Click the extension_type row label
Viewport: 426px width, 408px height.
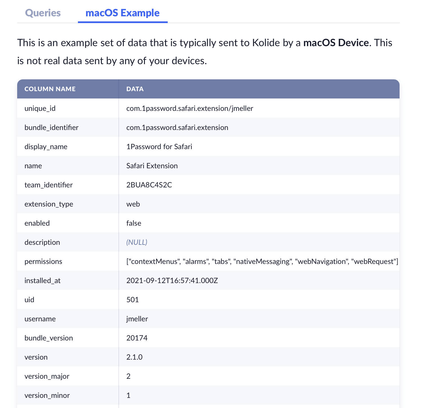49,204
